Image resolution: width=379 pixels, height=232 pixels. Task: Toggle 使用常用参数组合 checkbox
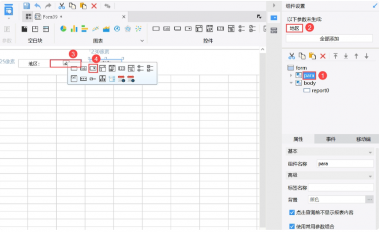pyautogui.click(x=292, y=226)
